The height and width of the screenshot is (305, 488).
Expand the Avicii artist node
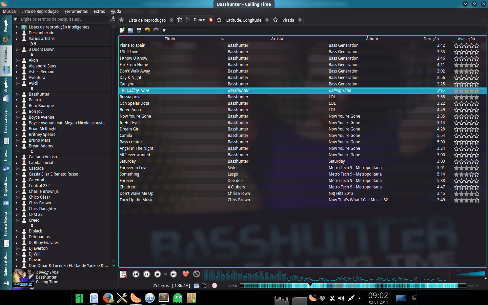click(16, 83)
